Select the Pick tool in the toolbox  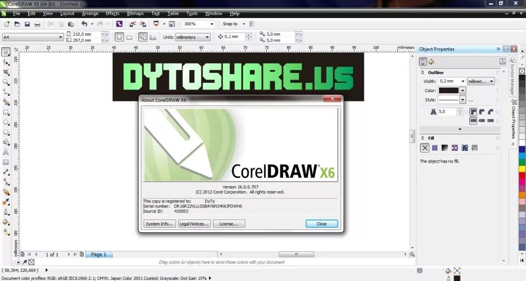click(6, 52)
